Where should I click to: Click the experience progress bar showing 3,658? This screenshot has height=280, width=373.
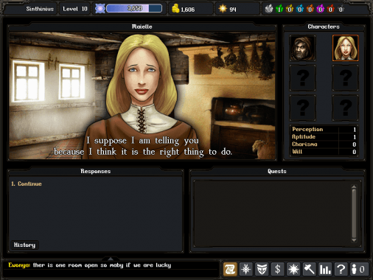click(134, 9)
